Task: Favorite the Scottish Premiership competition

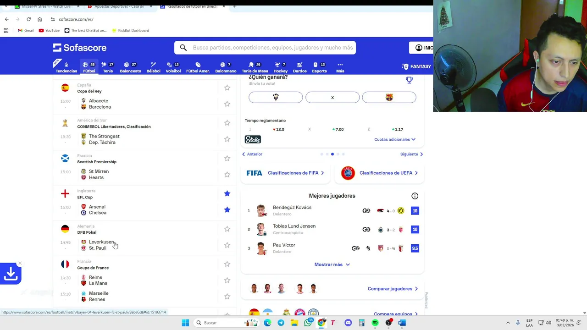Action: point(227,158)
